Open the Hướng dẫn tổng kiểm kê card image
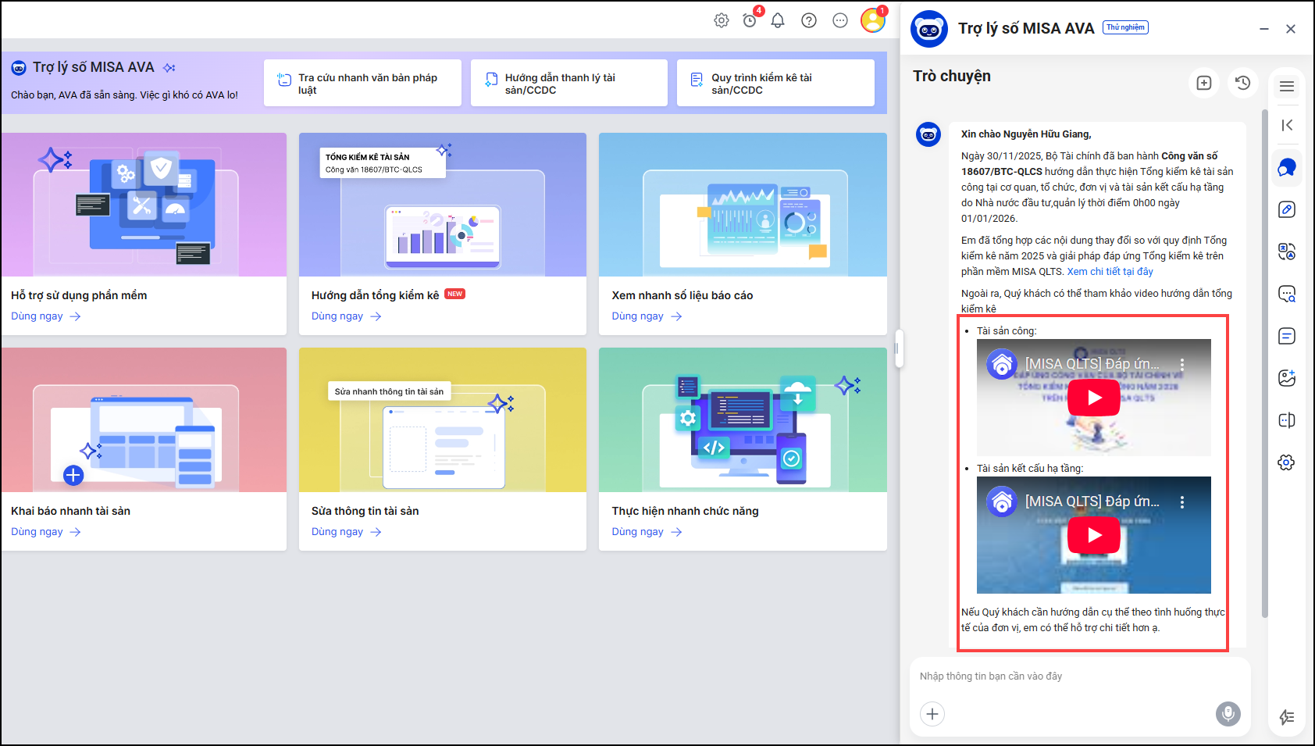Image resolution: width=1315 pixels, height=746 pixels. pyautogui.click(x=443, y=205)
